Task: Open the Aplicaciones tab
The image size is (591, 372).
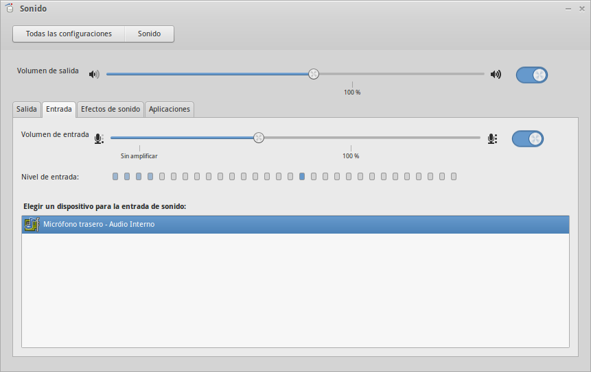Action: [170, 109]
